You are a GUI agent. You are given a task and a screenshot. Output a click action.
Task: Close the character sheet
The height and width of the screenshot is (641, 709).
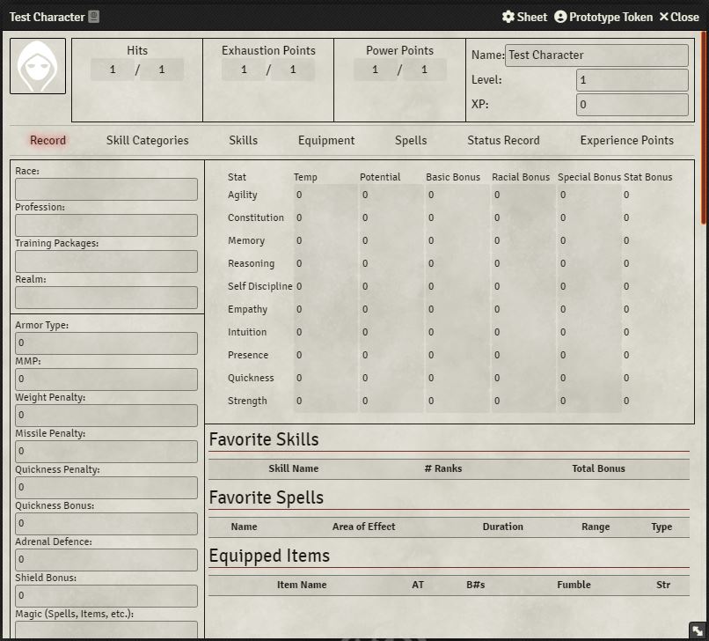click(x=678, y=17)
